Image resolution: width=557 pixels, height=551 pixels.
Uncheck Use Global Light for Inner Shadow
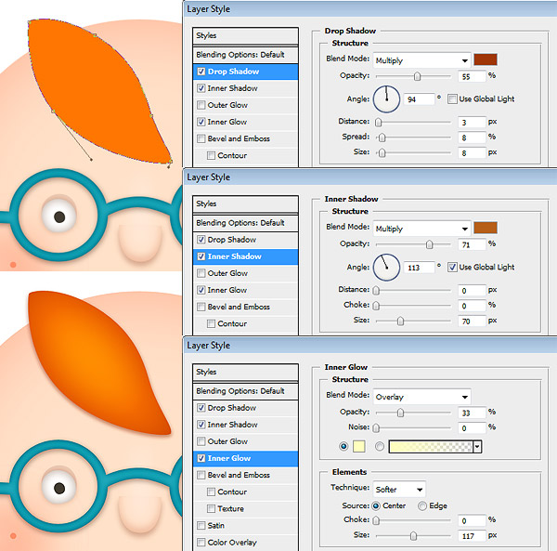[x=452, y=267]
